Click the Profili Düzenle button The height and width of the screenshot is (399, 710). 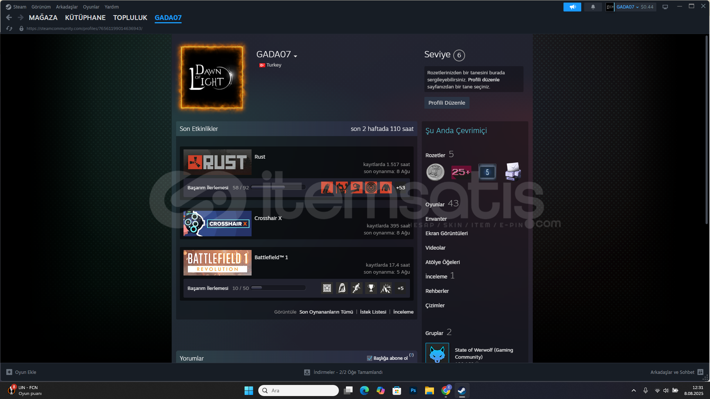pos(447,103)
